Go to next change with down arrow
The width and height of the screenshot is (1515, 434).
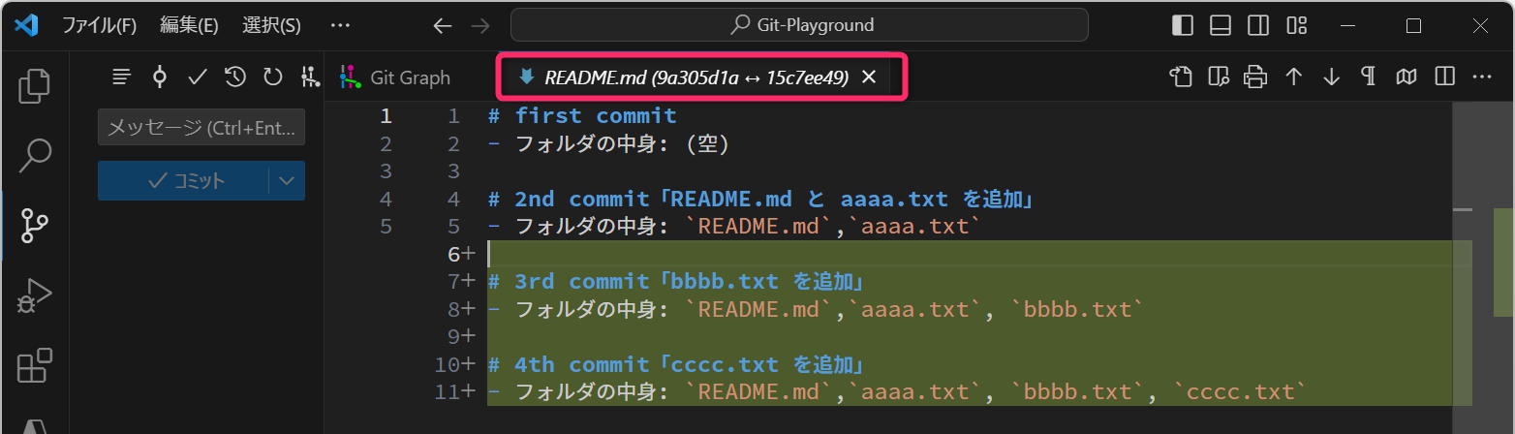pyautogui.click(x=1331, y=77)
